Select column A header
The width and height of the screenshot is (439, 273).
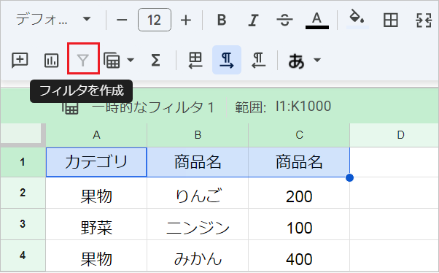(x=96, y=135)
